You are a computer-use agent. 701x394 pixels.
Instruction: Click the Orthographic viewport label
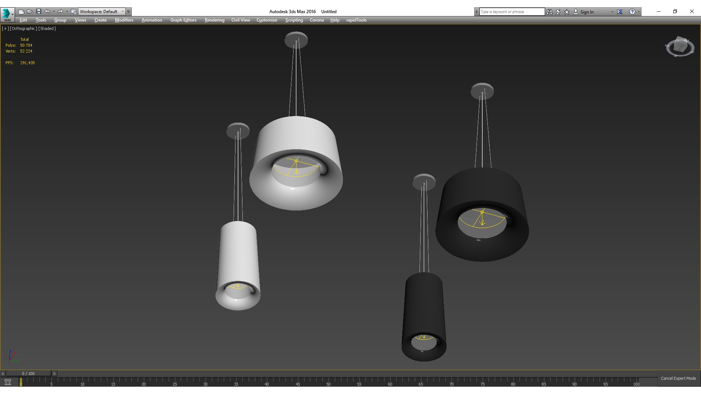[x=23, y=28]
